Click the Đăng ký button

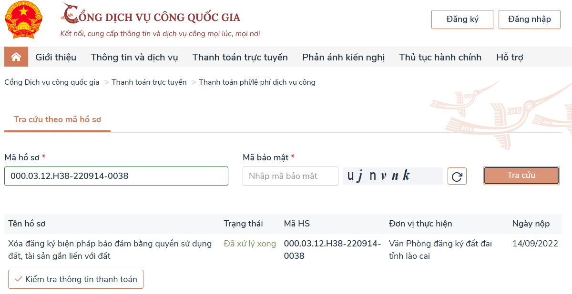(462, 20)
